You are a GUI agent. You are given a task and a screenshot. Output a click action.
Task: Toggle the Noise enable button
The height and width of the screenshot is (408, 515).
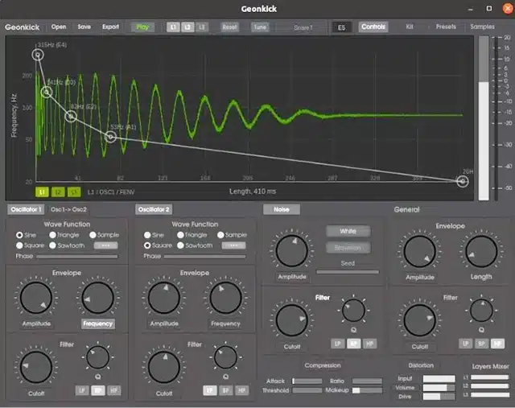click(282, 209)
